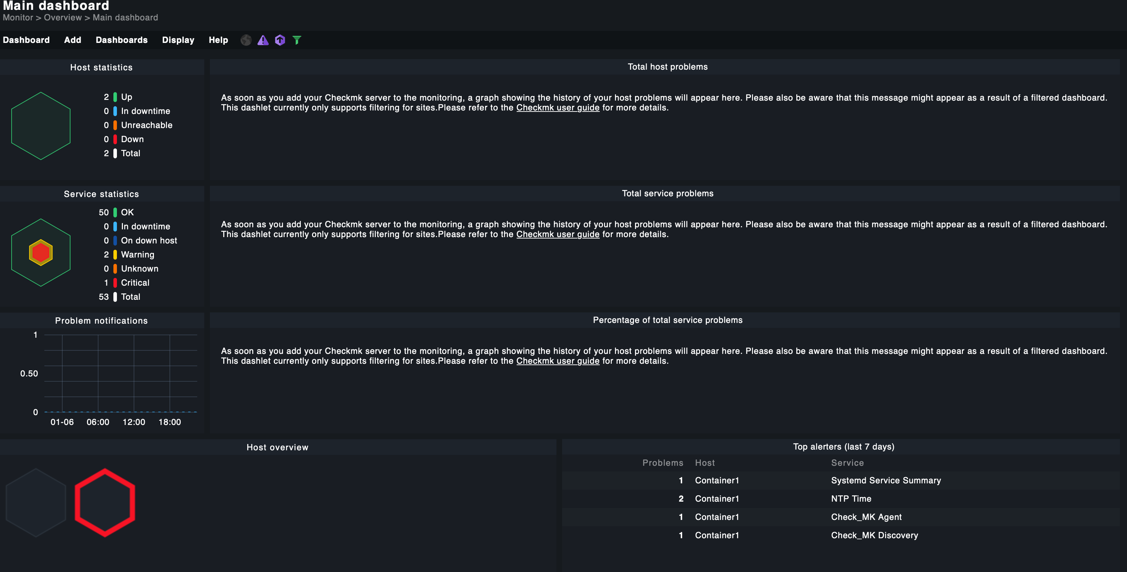
Task: Click the Systemd Service Summary alerter row
Action: click(x=840, y=480)
